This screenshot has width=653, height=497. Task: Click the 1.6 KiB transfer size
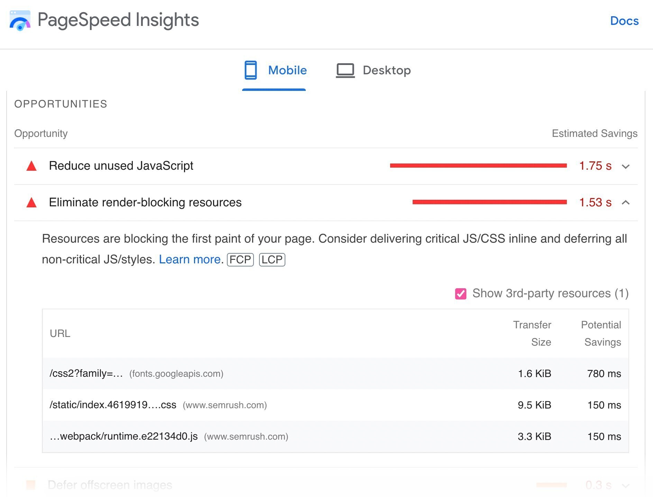[x=534, y=374]
